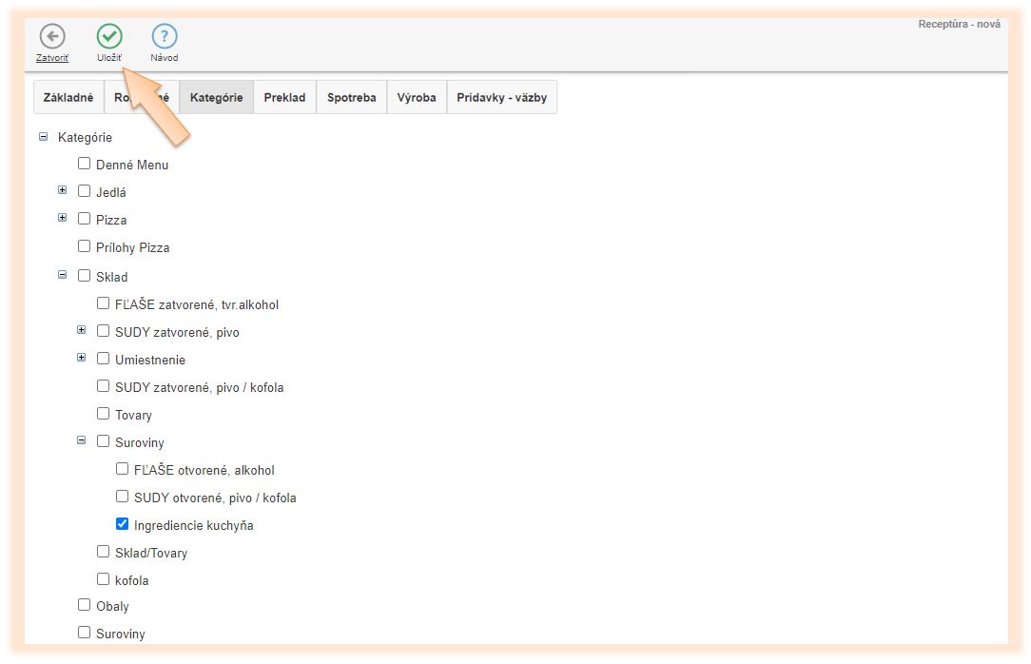Collapse the nested Suroviny node under Sklad

(82, 441)
